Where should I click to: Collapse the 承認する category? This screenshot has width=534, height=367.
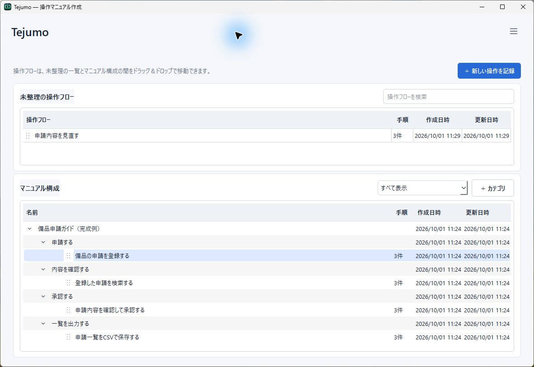point(43,296)
